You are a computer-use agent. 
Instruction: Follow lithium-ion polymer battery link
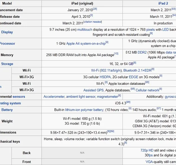coord(84,110)
